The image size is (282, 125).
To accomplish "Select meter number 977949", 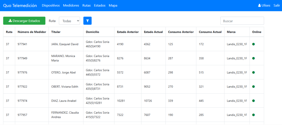I will tap(22, 58).
